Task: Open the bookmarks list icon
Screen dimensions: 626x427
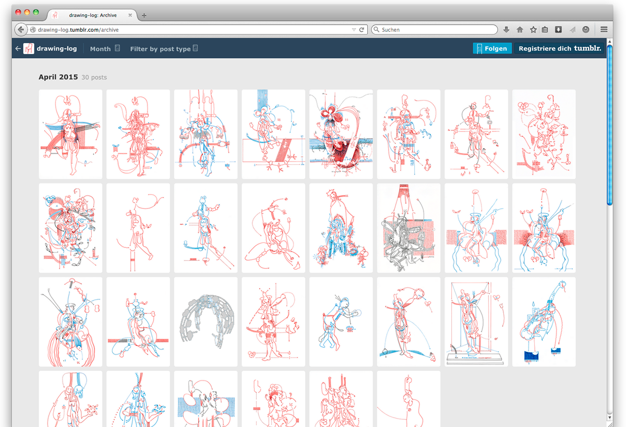Action: (545, 30)
